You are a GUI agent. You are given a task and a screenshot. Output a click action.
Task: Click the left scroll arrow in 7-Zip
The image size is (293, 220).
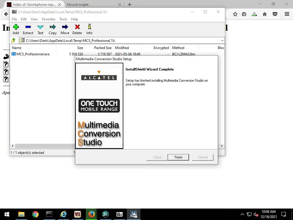click(x=13, y=146)
